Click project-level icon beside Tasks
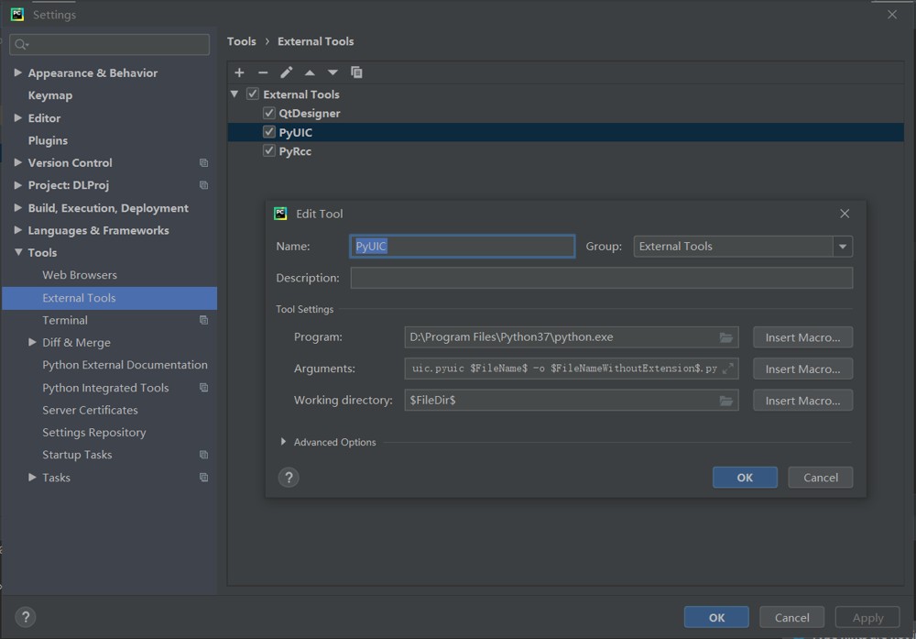This screenshot has width=916, height=639. (x=203, y=478)
